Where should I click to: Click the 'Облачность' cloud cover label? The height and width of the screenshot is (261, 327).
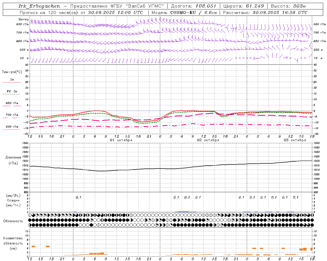(13, 221)
